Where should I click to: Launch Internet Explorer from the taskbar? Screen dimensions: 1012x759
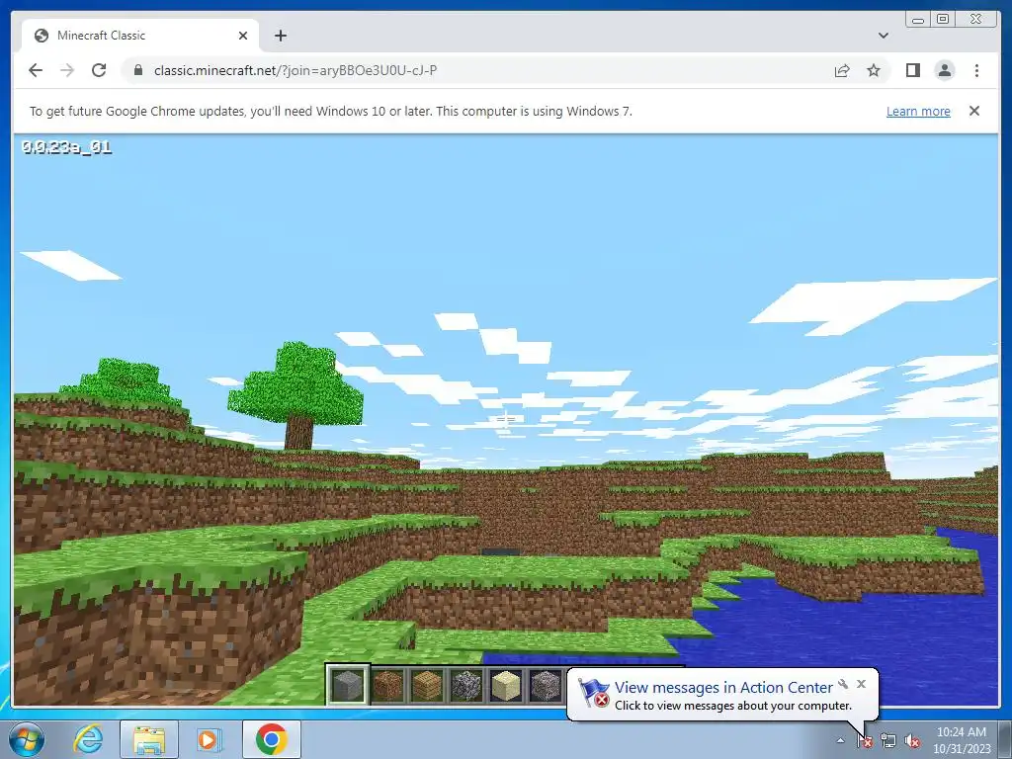(88, 739)
